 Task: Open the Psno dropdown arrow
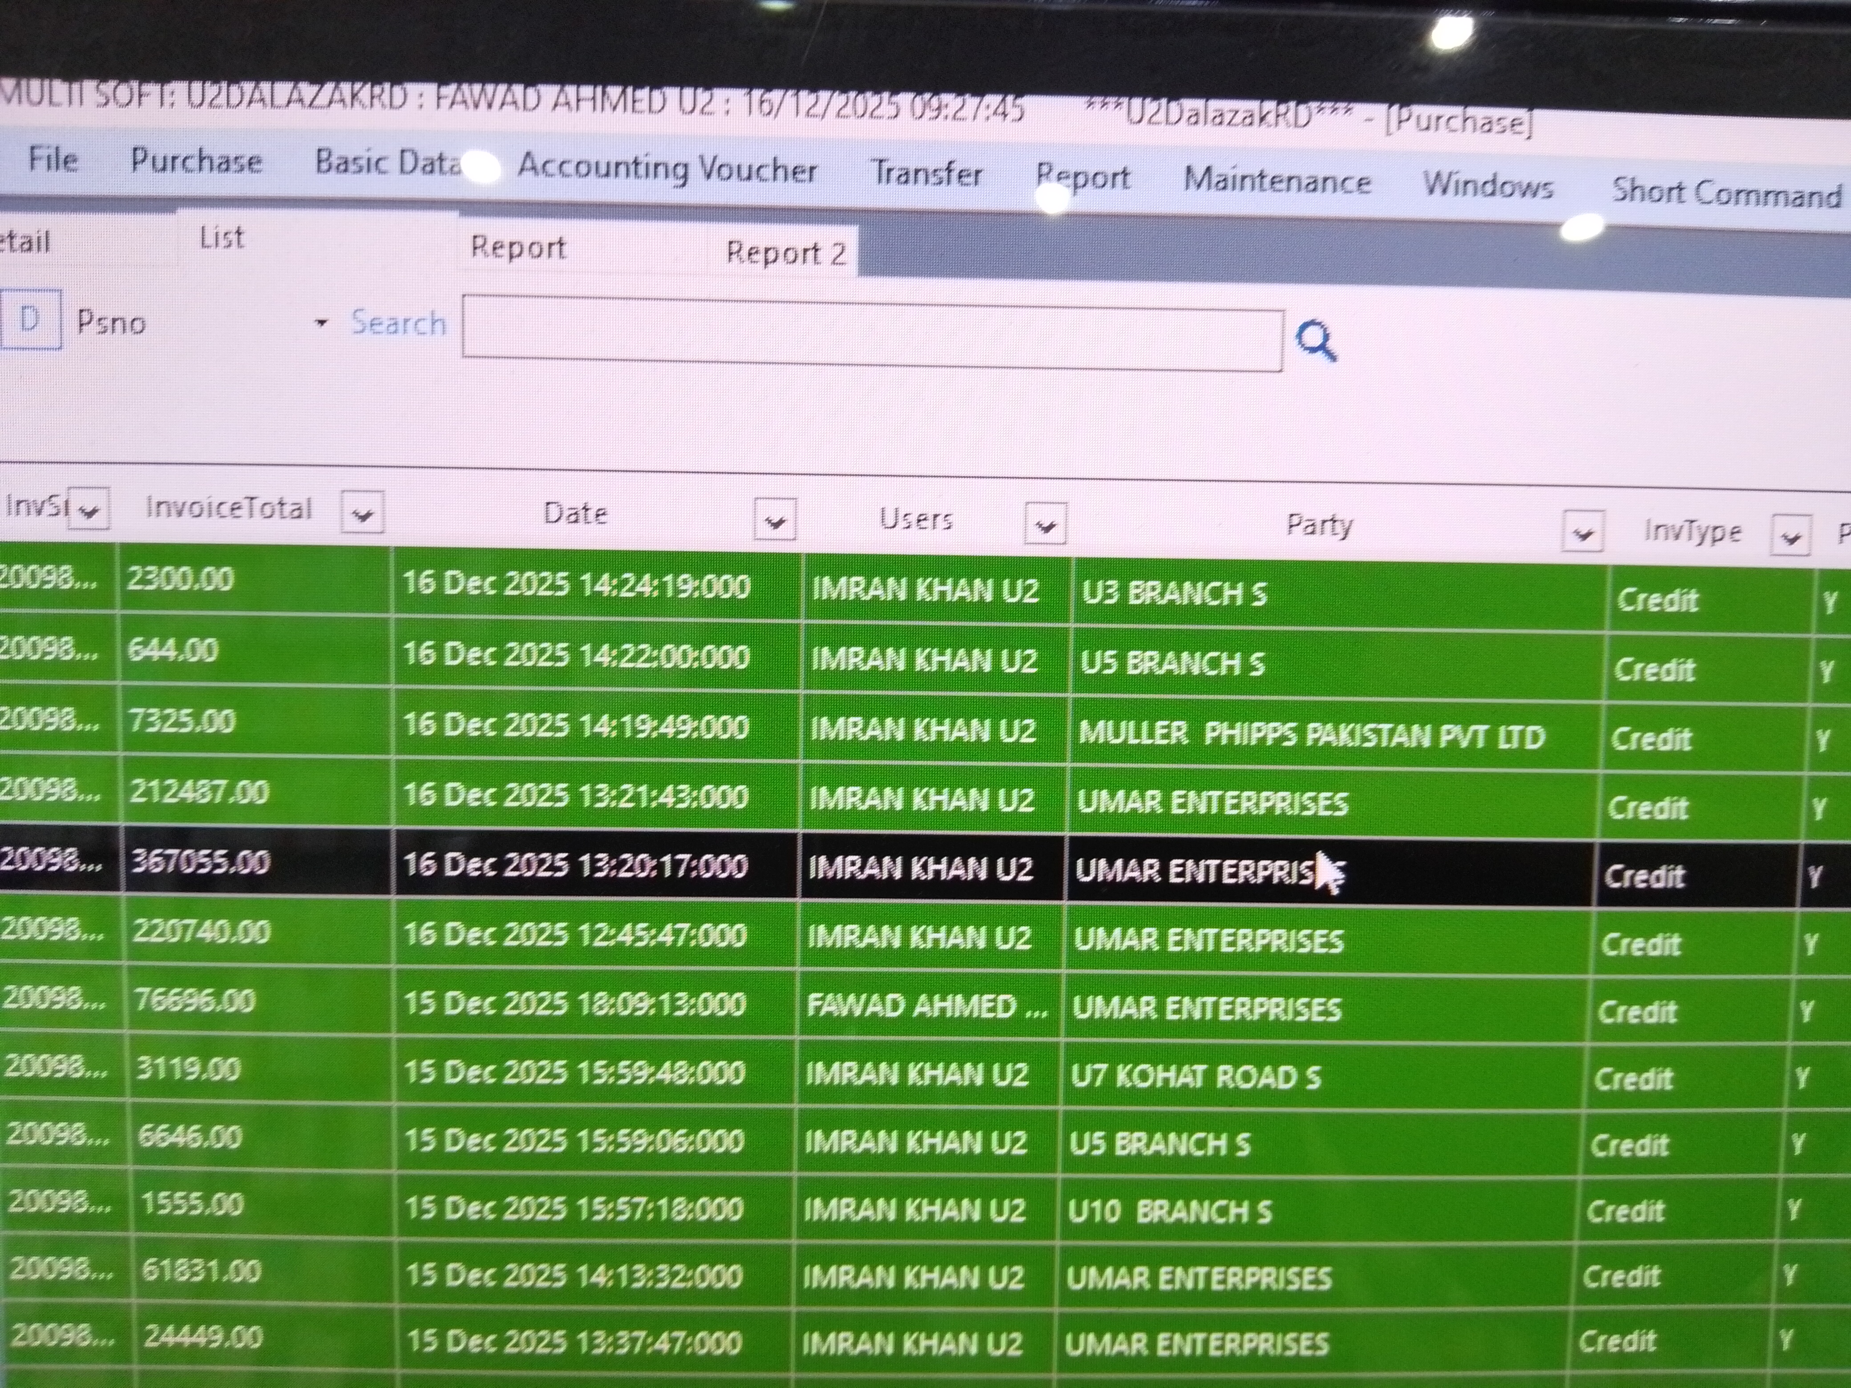[320, 323]
